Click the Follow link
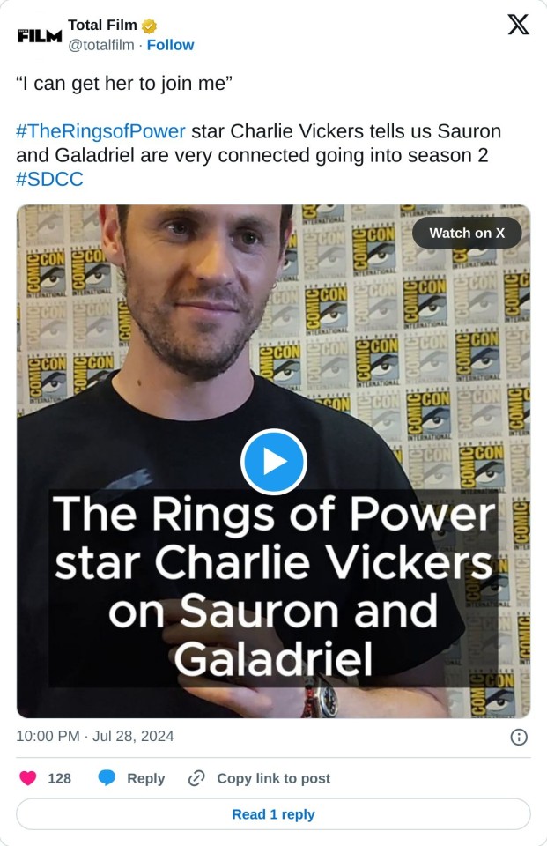The height and width of the screenshot is (846, 547). [170, 45]
